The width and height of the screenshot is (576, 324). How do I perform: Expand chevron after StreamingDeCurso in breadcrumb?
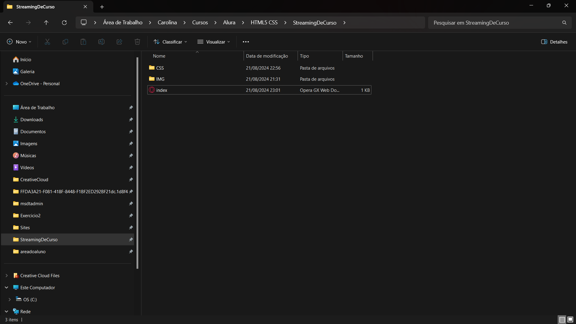point(344,23)
